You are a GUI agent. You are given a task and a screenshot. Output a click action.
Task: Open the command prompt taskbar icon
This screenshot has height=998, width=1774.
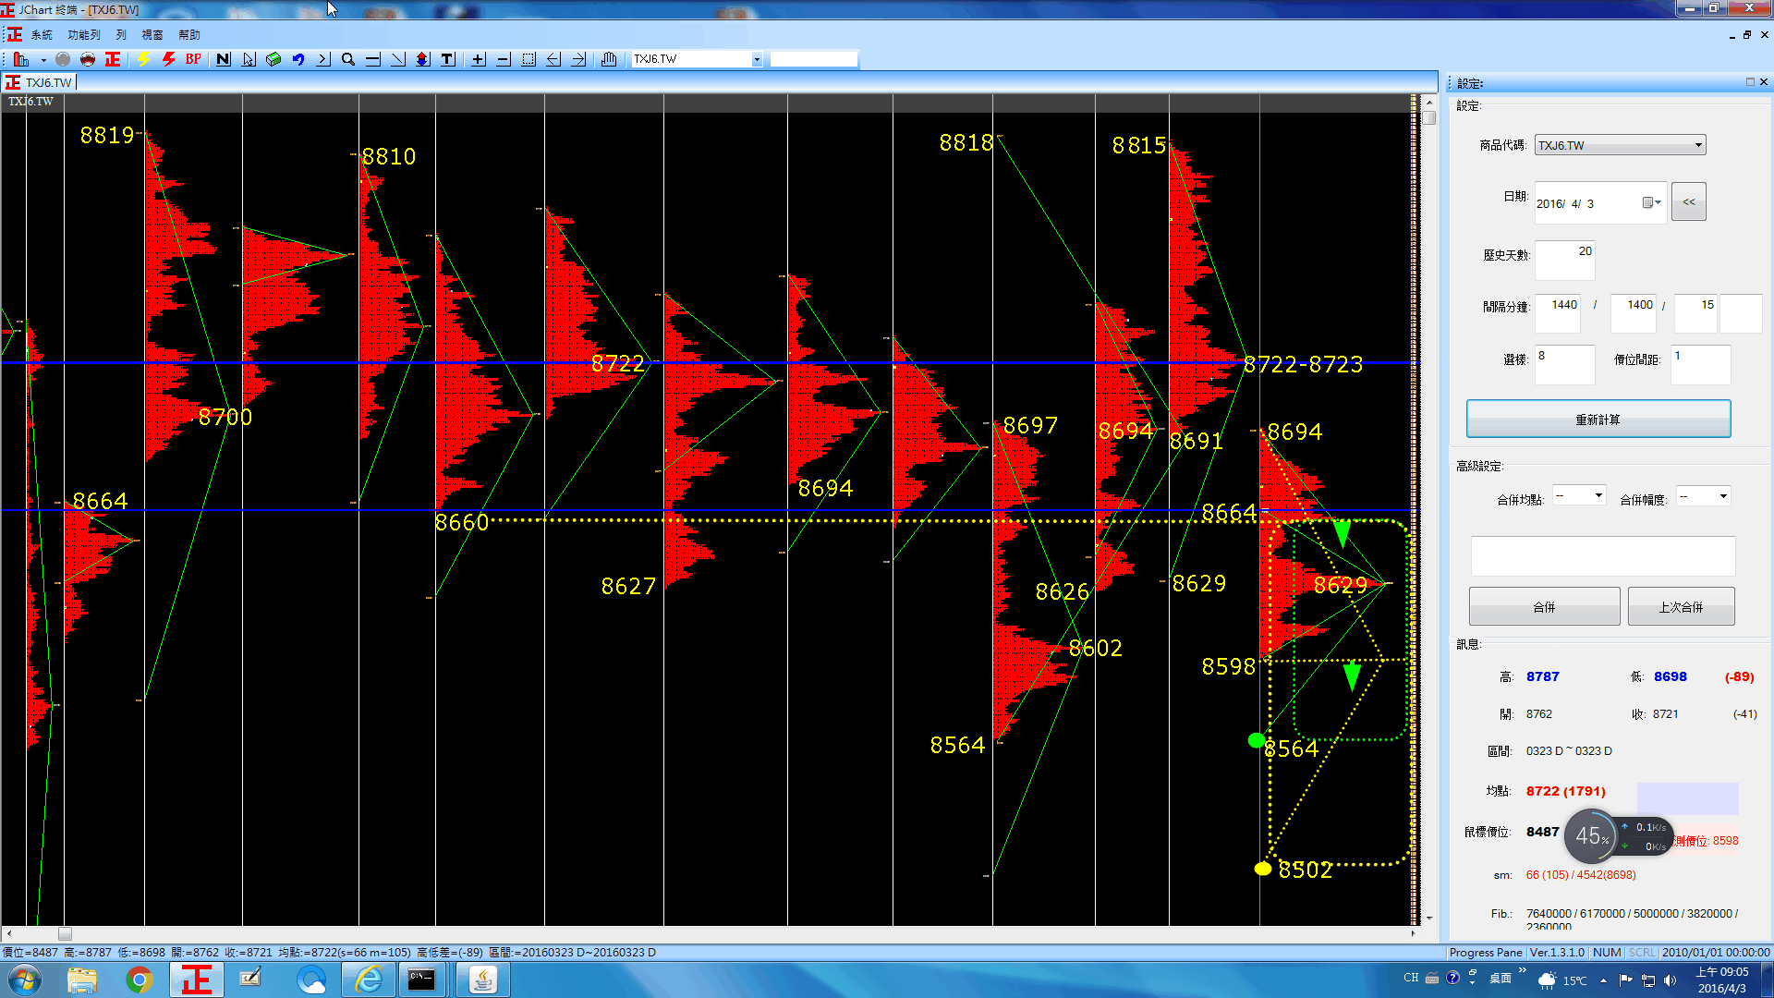421,980
